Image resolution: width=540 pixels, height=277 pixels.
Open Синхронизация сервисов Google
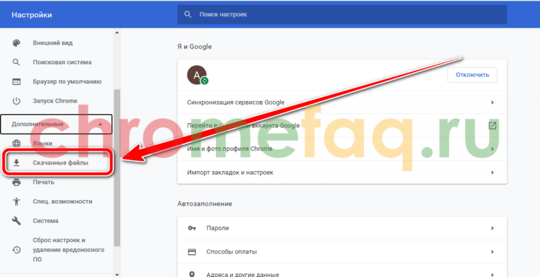pos(342,102)
